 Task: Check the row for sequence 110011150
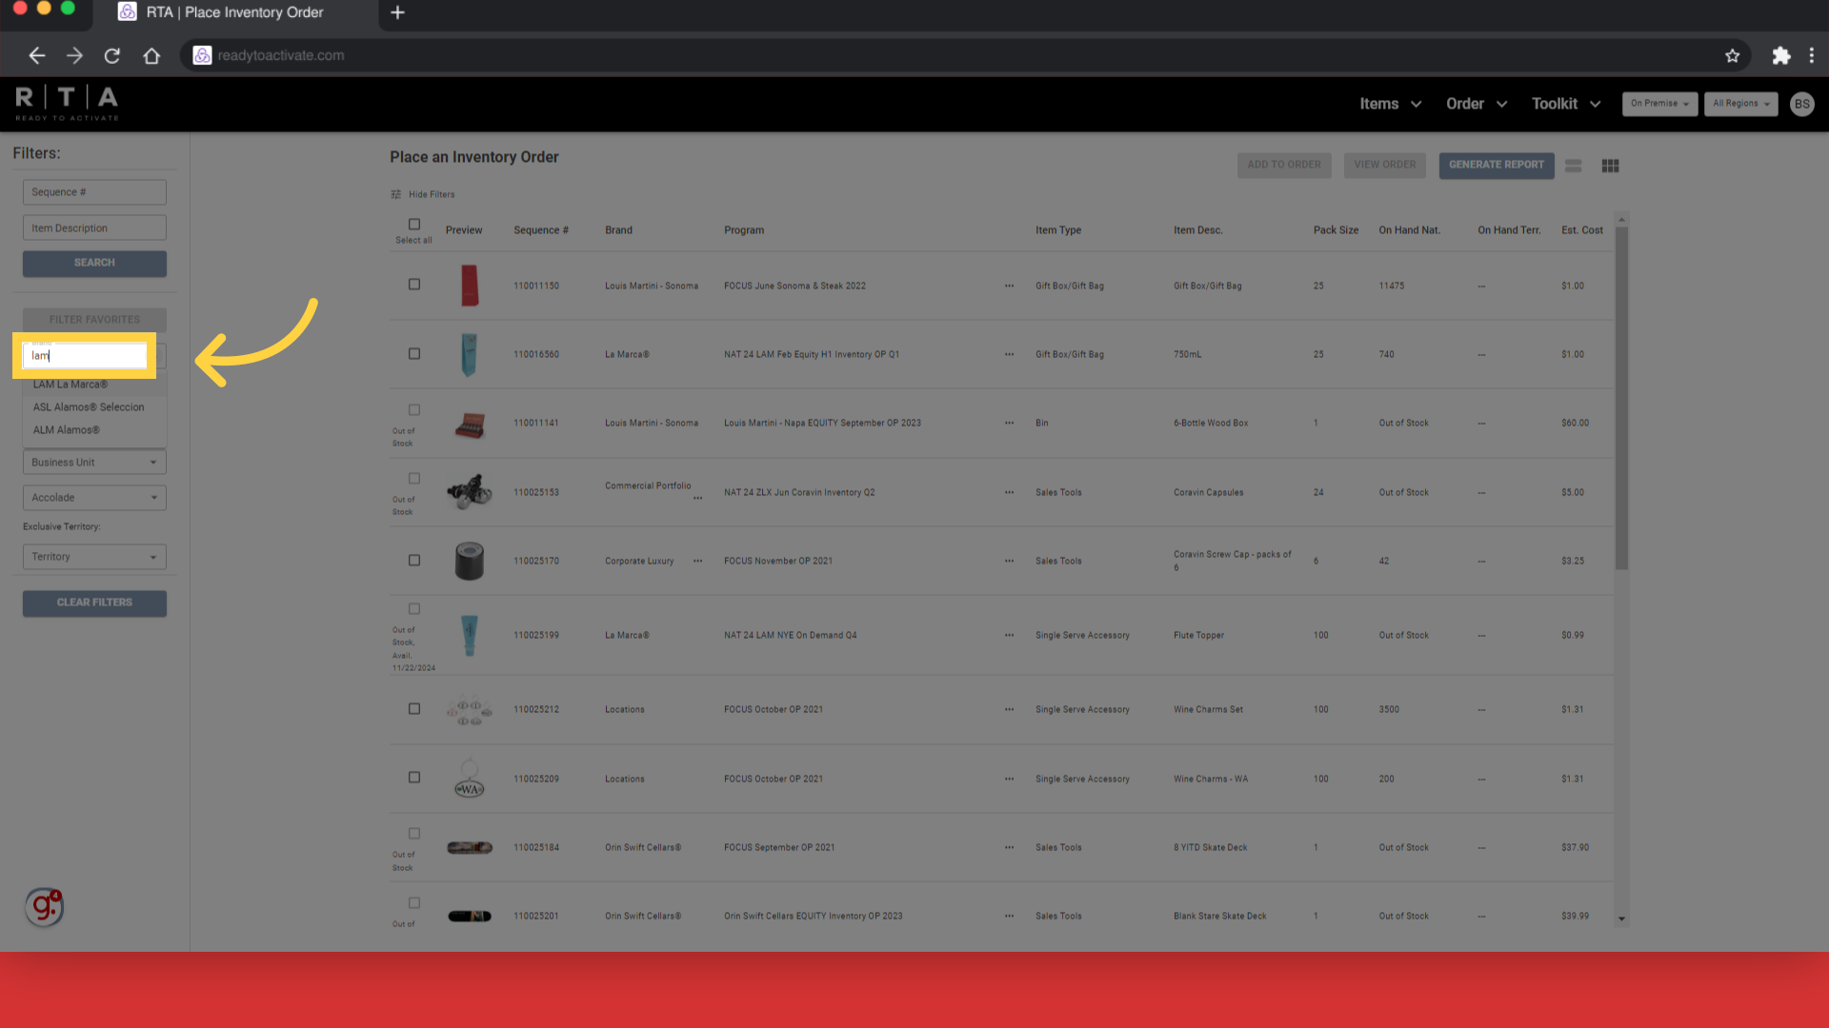[414, 285]
